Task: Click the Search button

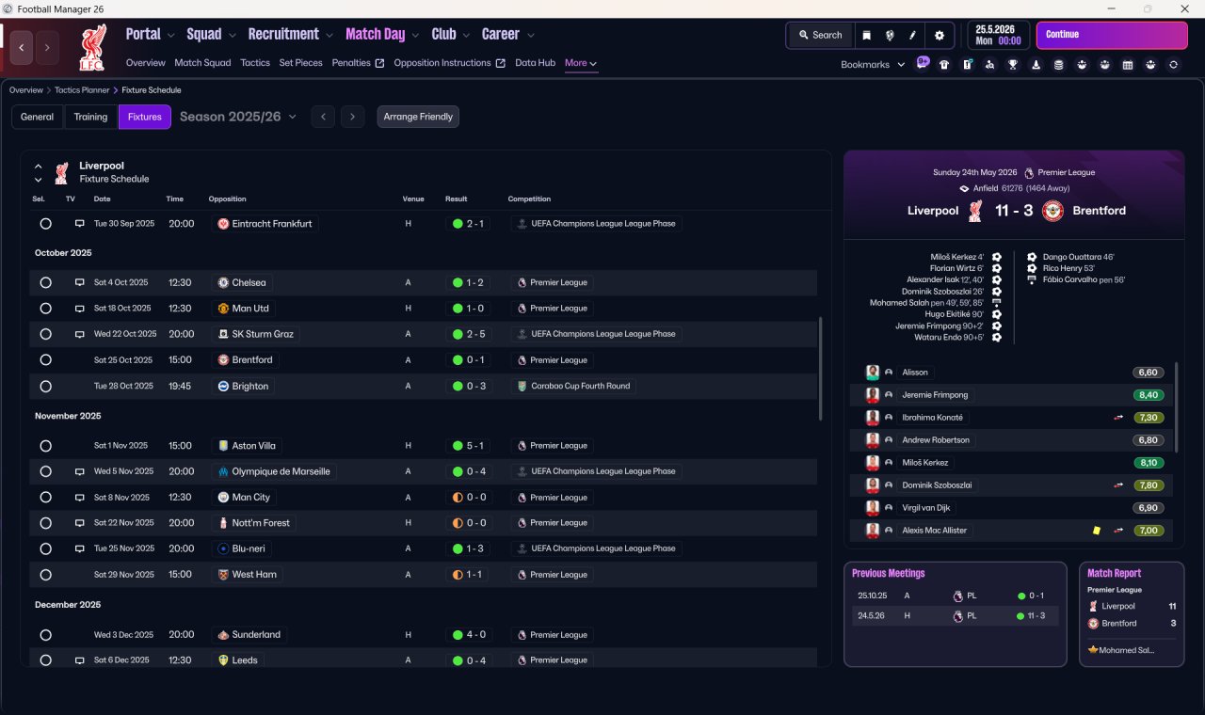Action: (820, 35)
